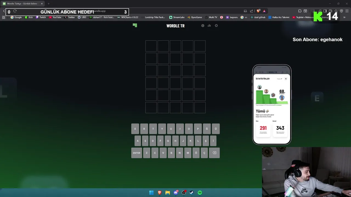Open the BynoGame bookmark
Viewport: 351px width, 197px height.
tap(195, 17)
